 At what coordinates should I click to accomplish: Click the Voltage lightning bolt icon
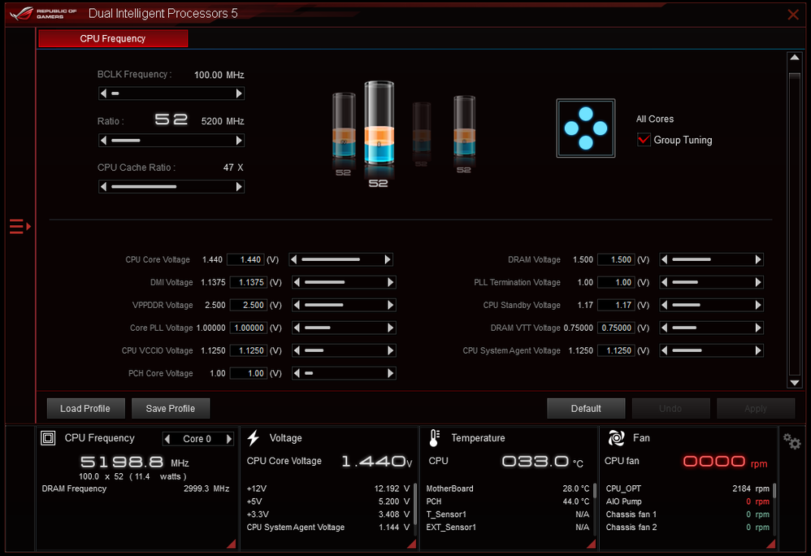[253, 437]
